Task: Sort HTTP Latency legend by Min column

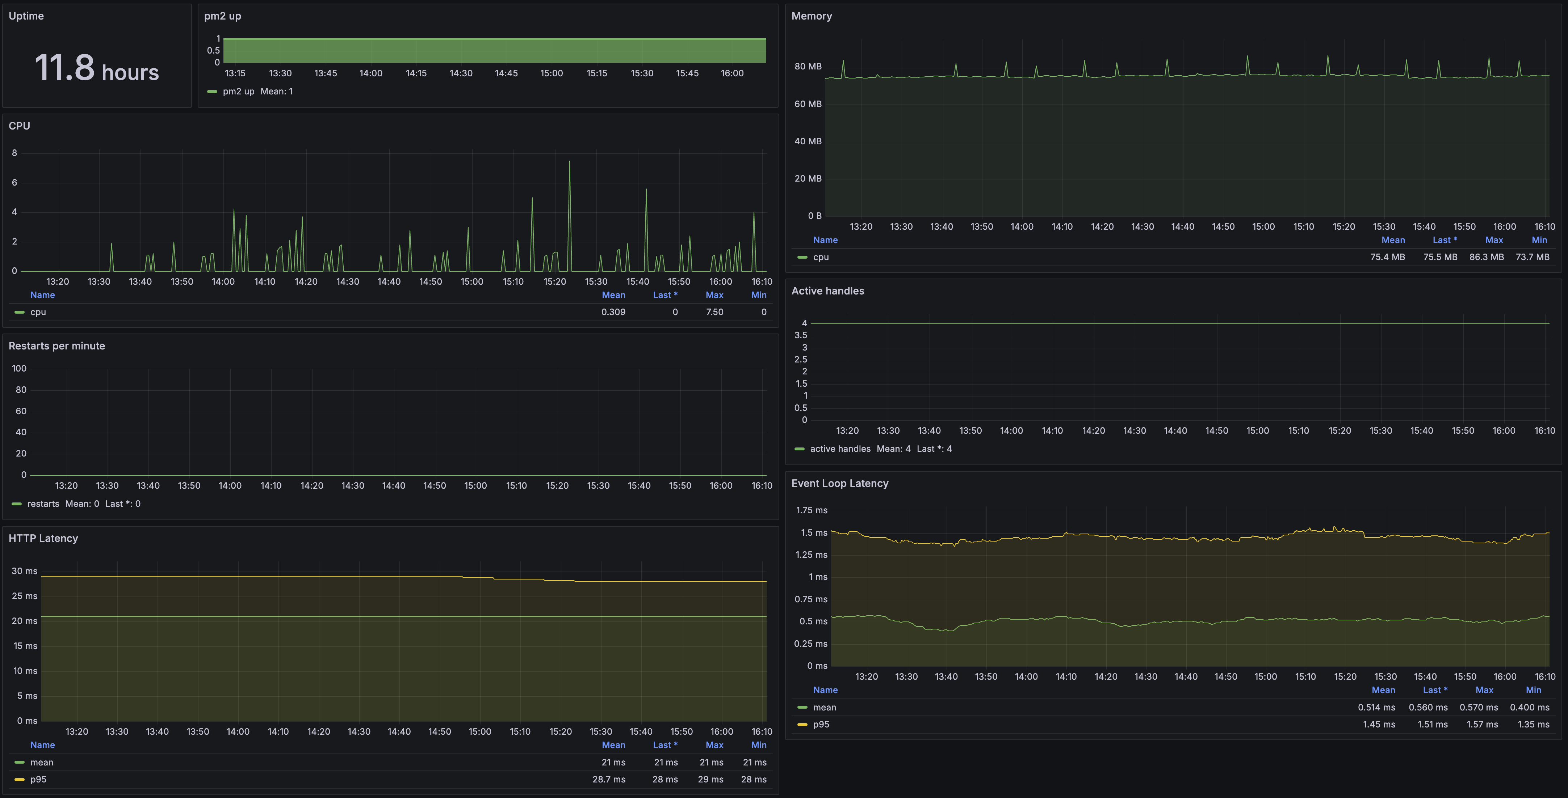Action: pos(759,745)
